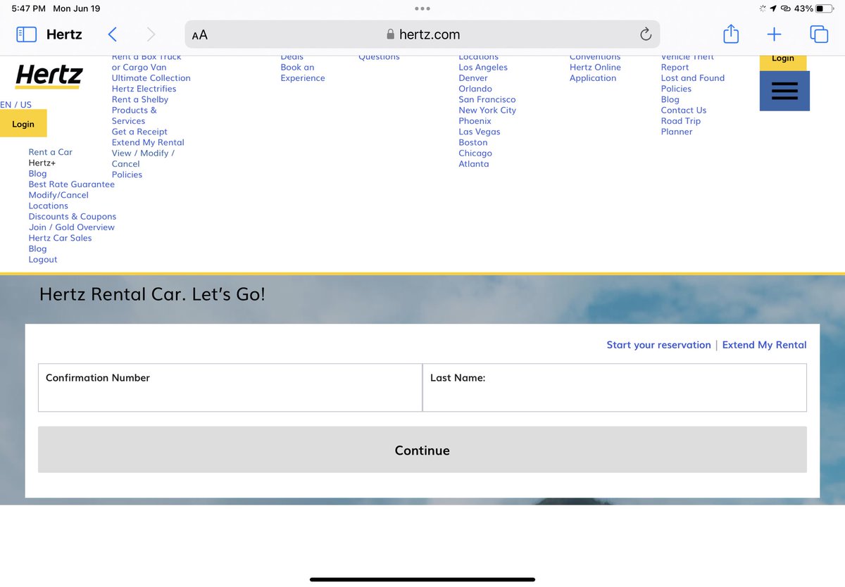Select the Denver location link
This screenshot has width=845, height=587.
point(473,78)
